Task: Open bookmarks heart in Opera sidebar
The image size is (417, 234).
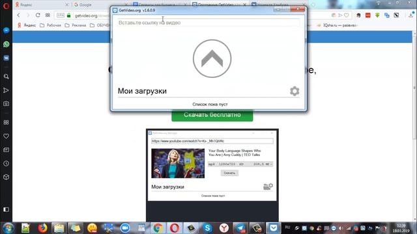Action: click(6, 136)
